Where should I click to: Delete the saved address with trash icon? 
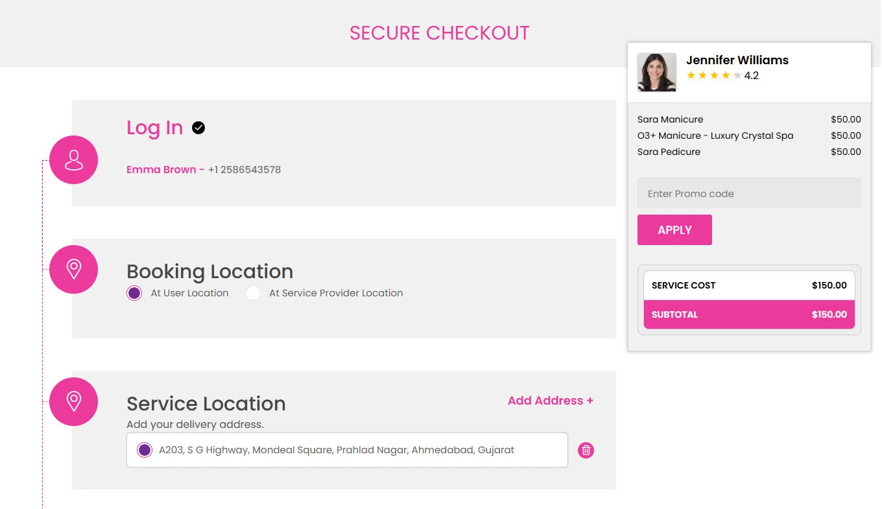(586, 450)
